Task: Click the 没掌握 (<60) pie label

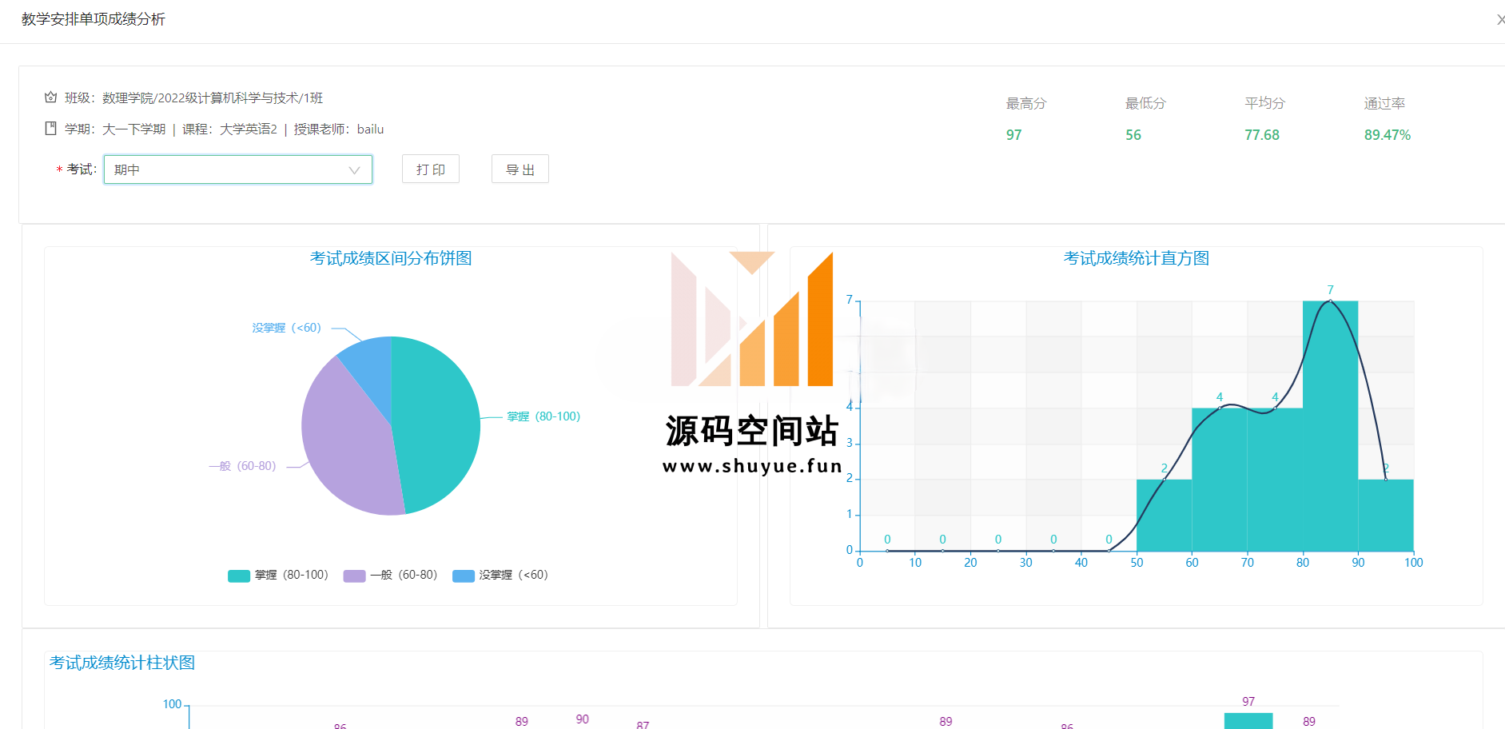Action: tap(286, 328)
